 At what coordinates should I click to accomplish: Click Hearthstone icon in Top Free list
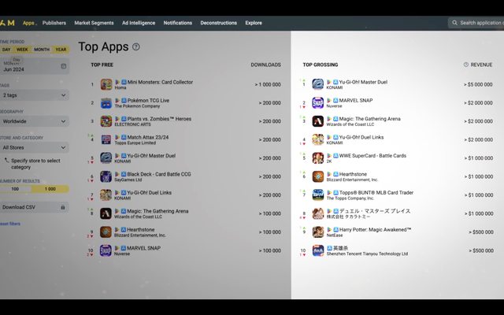[x=106, y=232]
